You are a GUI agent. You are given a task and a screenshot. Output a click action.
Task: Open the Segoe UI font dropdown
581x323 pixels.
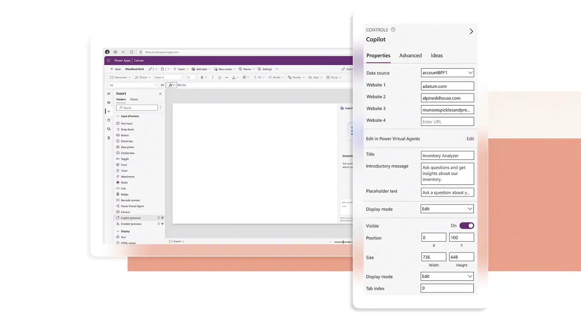[168, 77]
